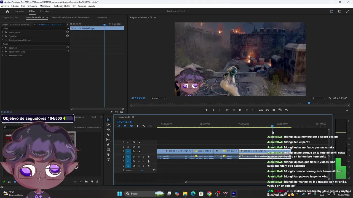Open the Archivo menu
The width and height of the screenshot is (353, 198).
(x=5, y=6)
